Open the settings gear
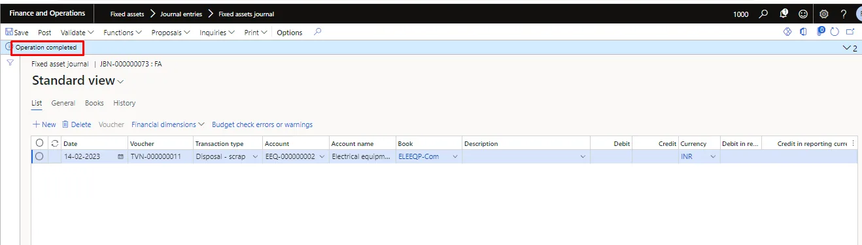 click(823, 14)
